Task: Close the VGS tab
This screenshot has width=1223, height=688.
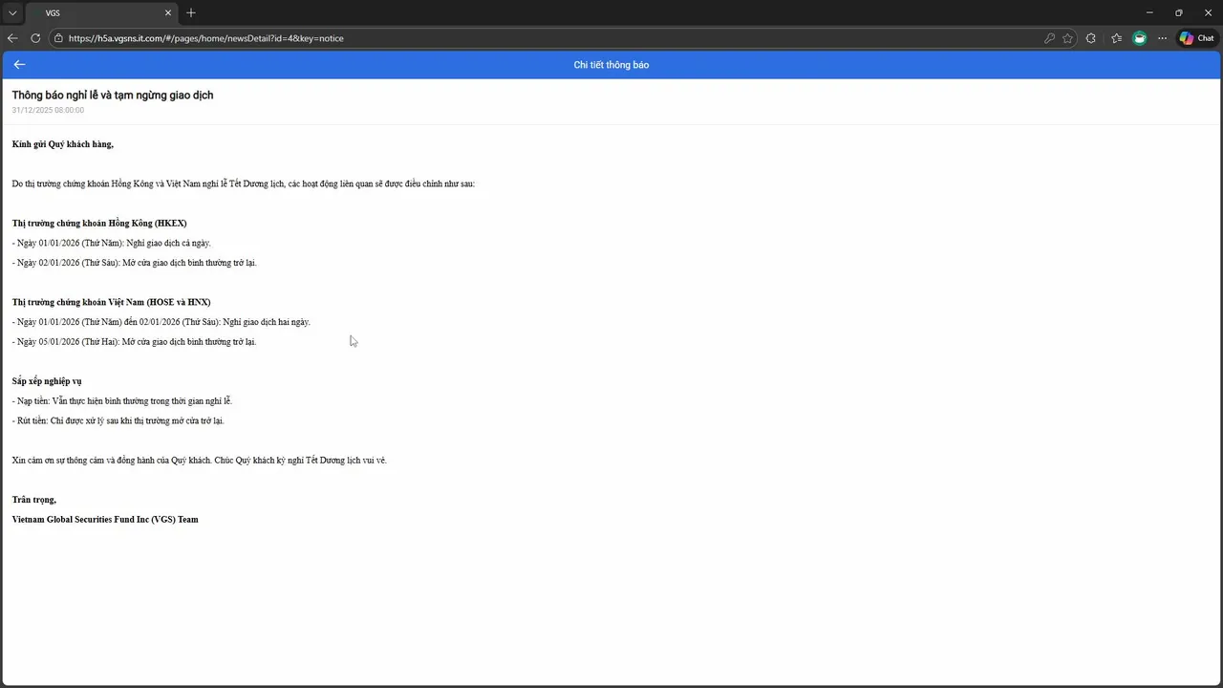Action: 169,12
